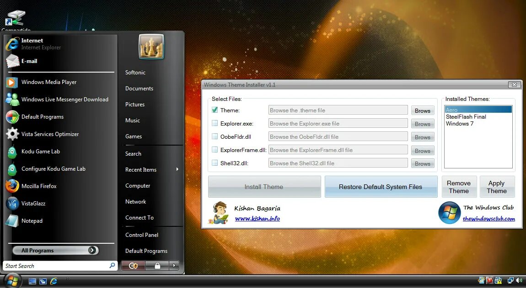526x288 pixels.
Task: Click Switch between windows quick launch icon
Action: pyautogui.click(x=43, y=281)
